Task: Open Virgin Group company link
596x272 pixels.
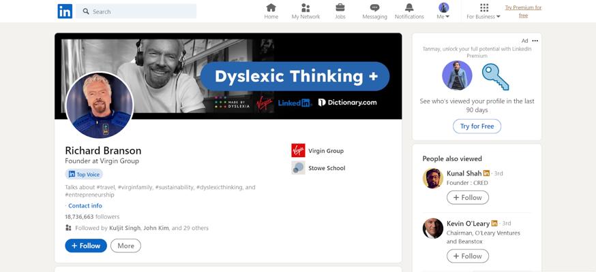Action: (326, 151)
